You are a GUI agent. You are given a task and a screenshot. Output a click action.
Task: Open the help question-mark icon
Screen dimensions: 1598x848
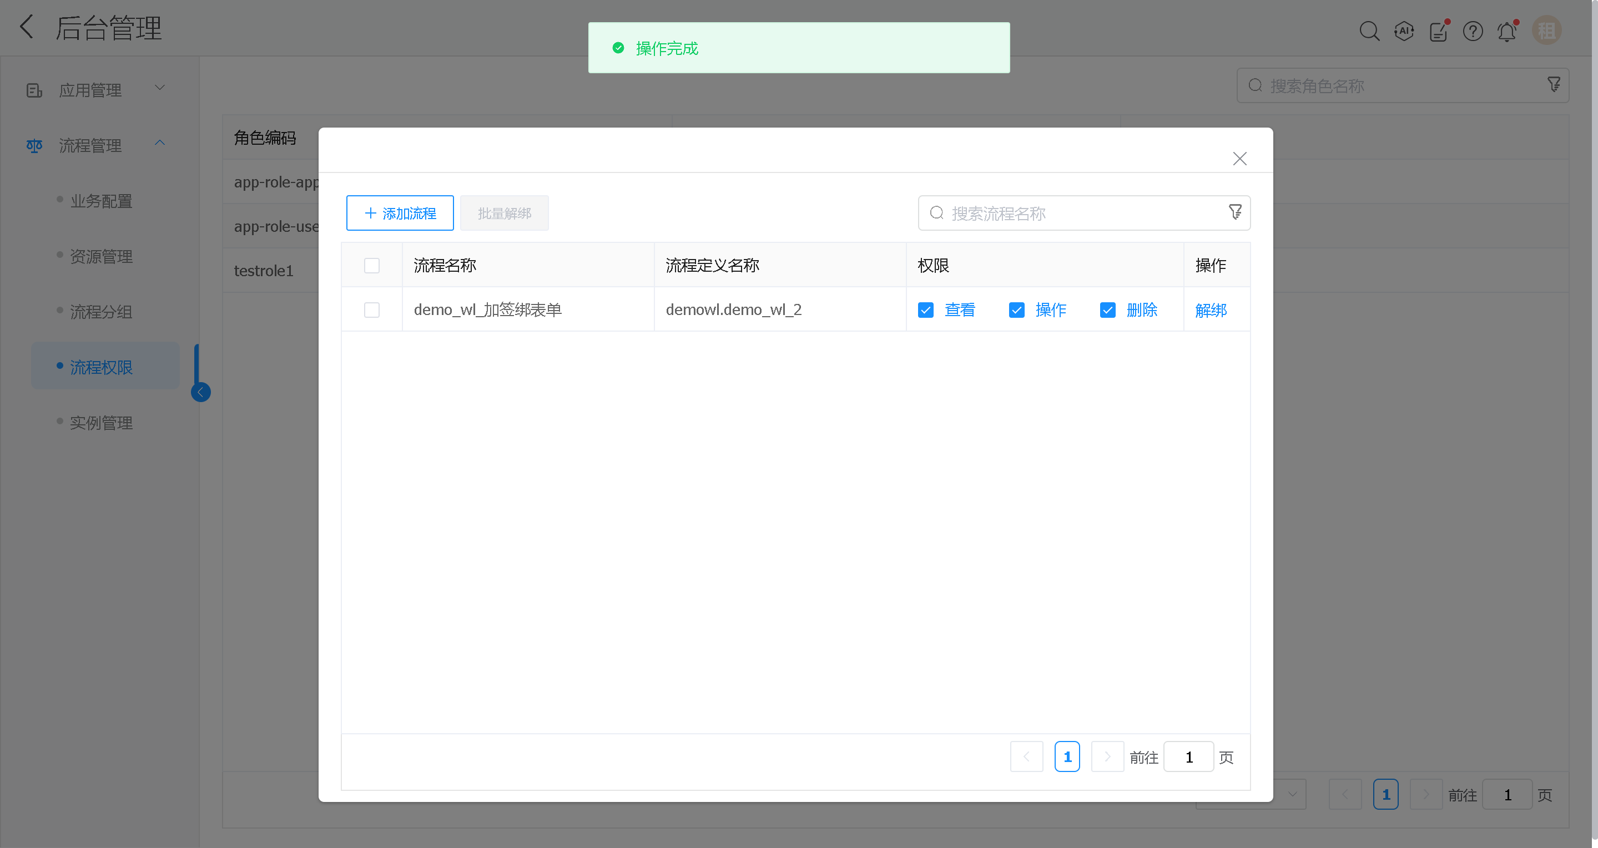1473,31
